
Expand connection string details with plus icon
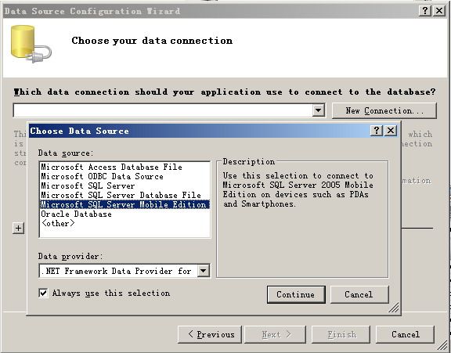(19, 229)
